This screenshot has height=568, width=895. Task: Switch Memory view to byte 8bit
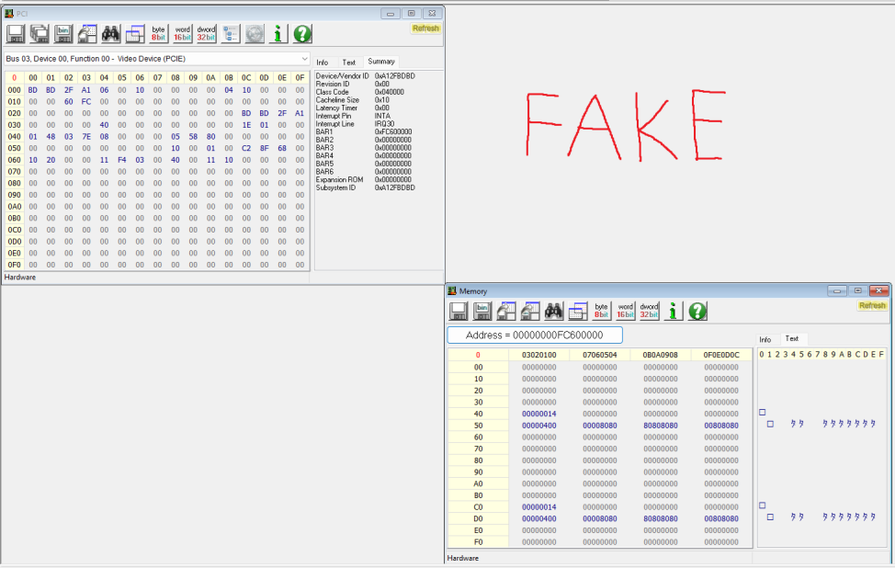(x=602, y=312)
